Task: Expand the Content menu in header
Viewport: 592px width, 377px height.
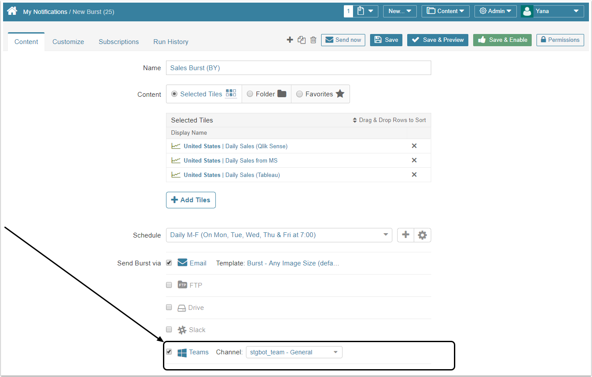Action: click(x=446, y=11)
